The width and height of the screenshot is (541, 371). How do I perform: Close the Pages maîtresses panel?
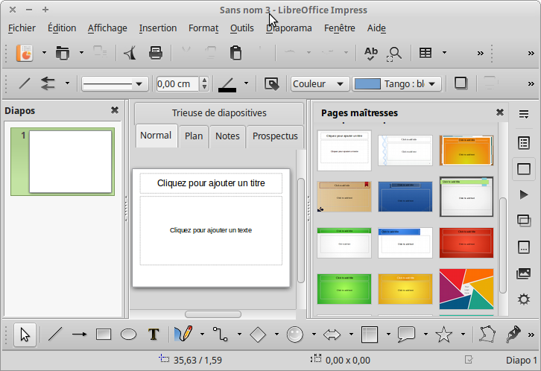500,112
